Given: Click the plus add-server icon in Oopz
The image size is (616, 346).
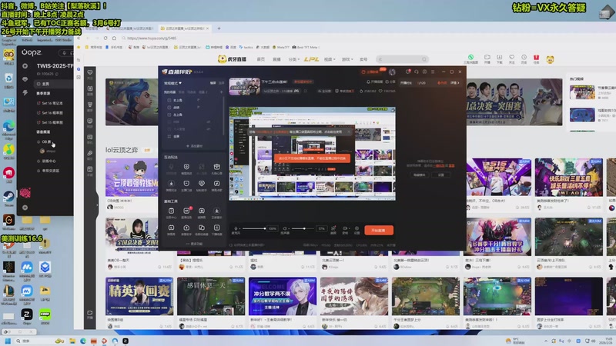Looking at the screenshot, I should pos(25,208).
